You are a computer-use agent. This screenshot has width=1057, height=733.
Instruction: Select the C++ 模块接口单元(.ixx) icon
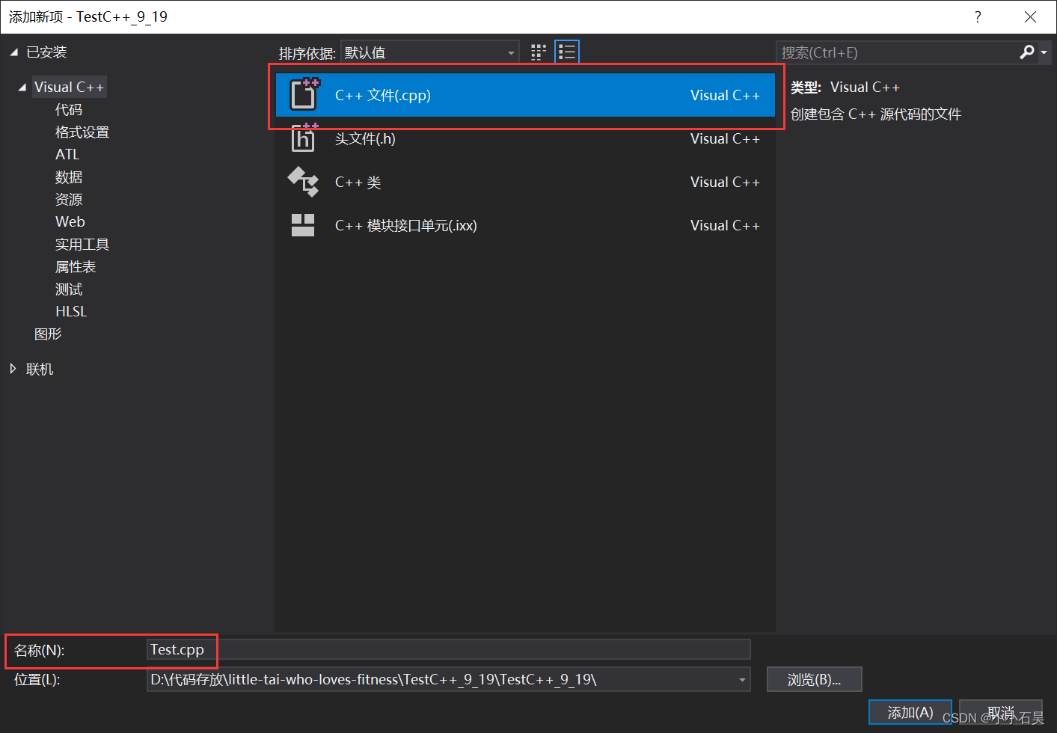click(x=303, y=225)
